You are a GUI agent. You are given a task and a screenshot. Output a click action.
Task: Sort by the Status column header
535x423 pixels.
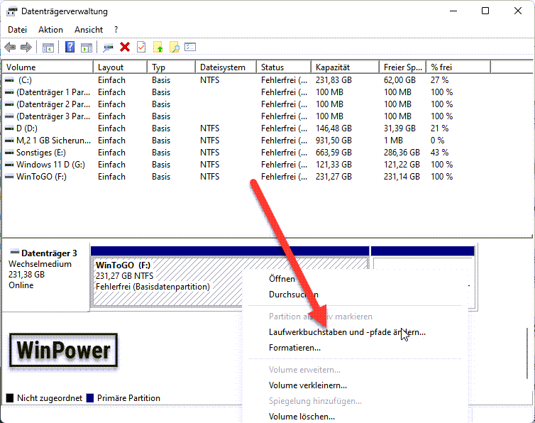(284, 67)
